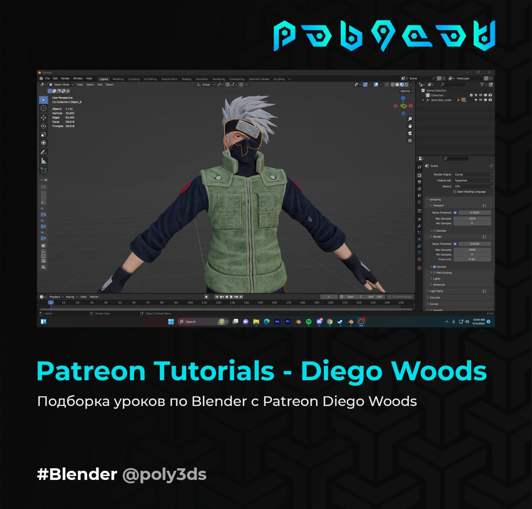Open the Device CPU dropdown
532x509 pixels.
pyautogui.click(x=473, y=186)
